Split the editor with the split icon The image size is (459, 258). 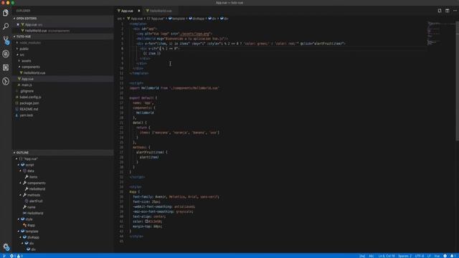pyautogui.click(x=448, y=11)
